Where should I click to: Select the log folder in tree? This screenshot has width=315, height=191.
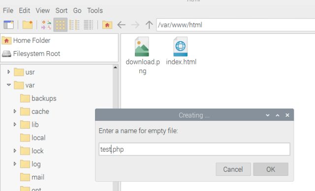(x=31, y=164)
